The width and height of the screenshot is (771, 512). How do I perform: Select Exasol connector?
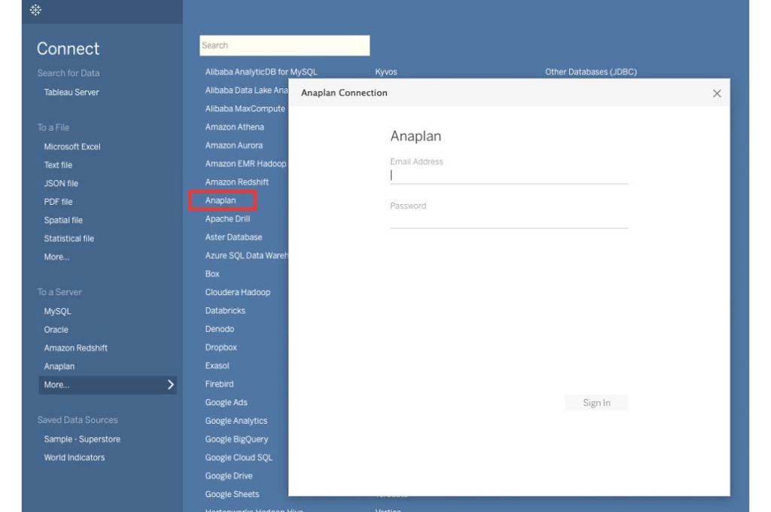[x=217, y=365]
